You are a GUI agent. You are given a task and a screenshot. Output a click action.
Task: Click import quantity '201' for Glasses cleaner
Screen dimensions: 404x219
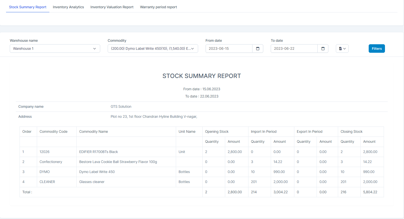[x=254, y=182]
